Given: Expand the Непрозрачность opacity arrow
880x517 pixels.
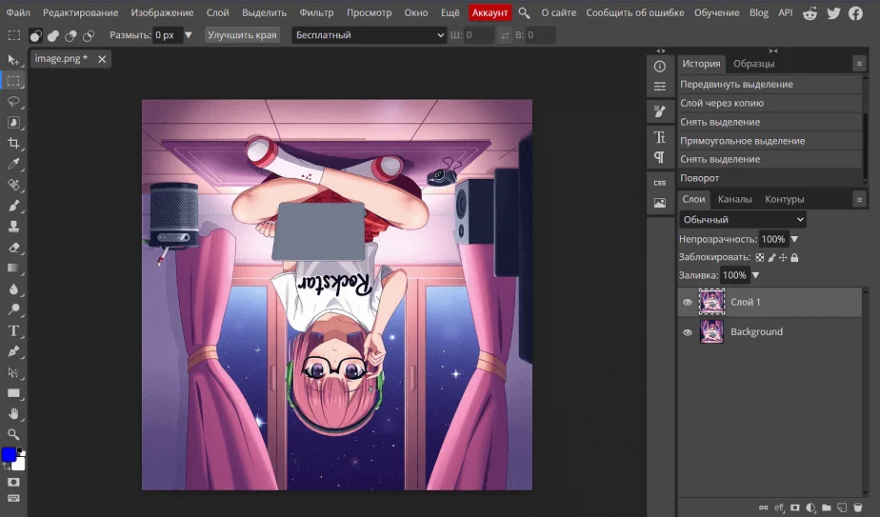Looking at the screenshot, I should pyautogui.click(x=795, y=239).
